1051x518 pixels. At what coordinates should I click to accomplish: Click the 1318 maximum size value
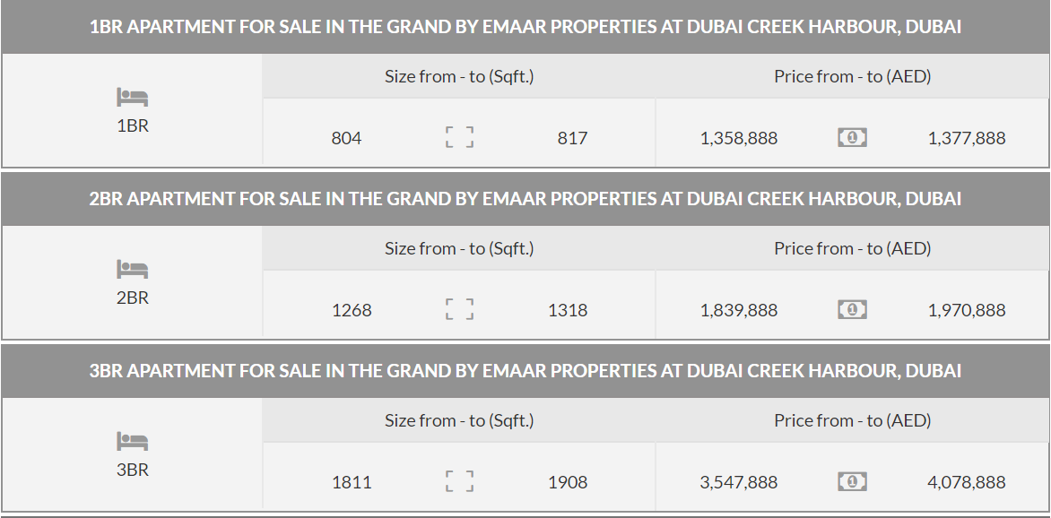pyautogui.click(x=568, y=310)
